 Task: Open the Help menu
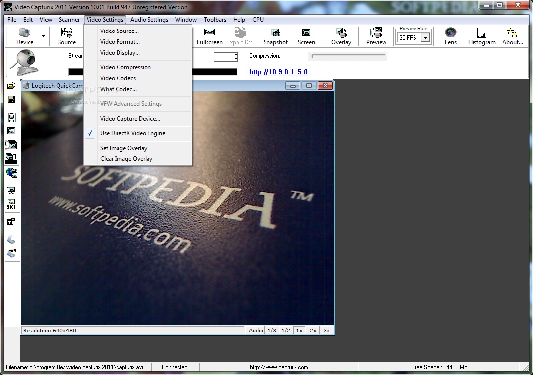click(x=239, y=20)
